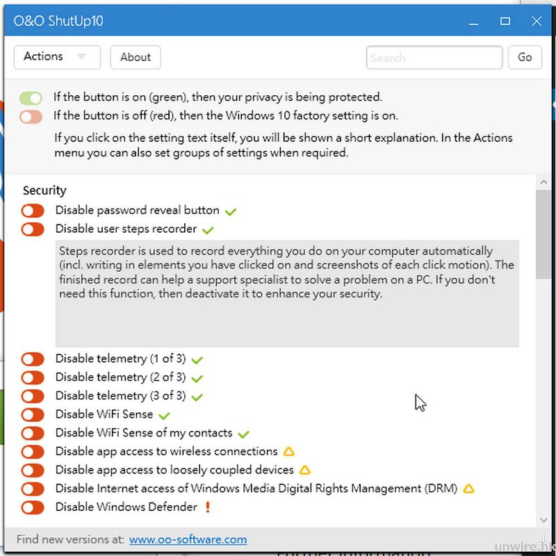Click green checkmark beside Disable WiFi Sense
The width and height of the screenshot is (556, 556).
tap(164, 415)
